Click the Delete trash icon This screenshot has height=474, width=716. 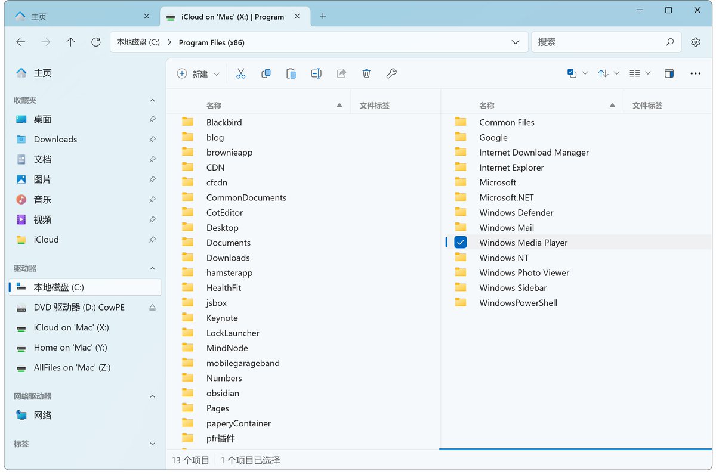pos(366,73)
